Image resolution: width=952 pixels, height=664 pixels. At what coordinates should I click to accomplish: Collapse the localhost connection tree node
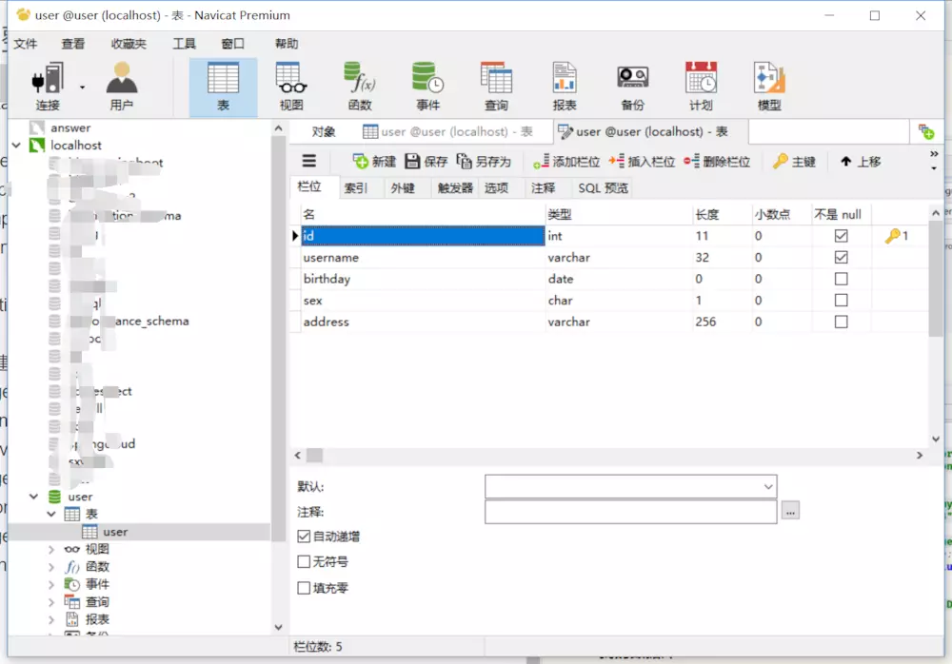tap(17, 145)
